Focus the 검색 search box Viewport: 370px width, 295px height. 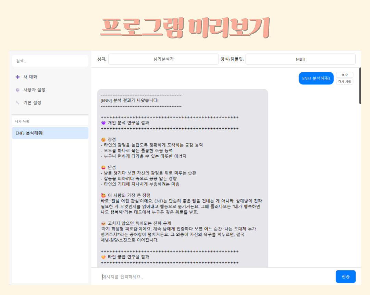(50, 60)
